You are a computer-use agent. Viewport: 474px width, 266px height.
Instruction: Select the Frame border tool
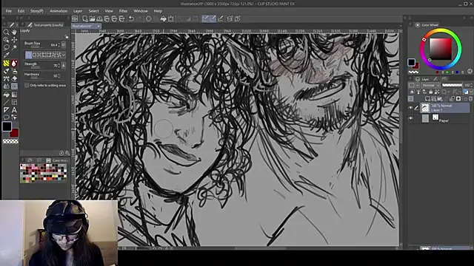14,102
